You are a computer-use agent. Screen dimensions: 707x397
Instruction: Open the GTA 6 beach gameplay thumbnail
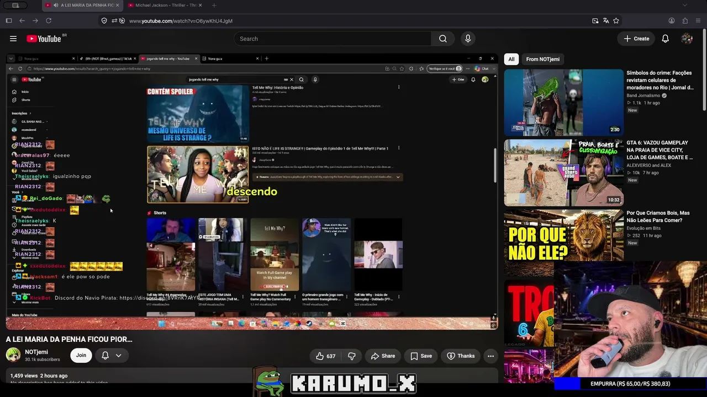point(563,173)
